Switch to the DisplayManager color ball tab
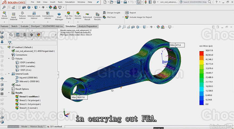 (x=39, y=35)
